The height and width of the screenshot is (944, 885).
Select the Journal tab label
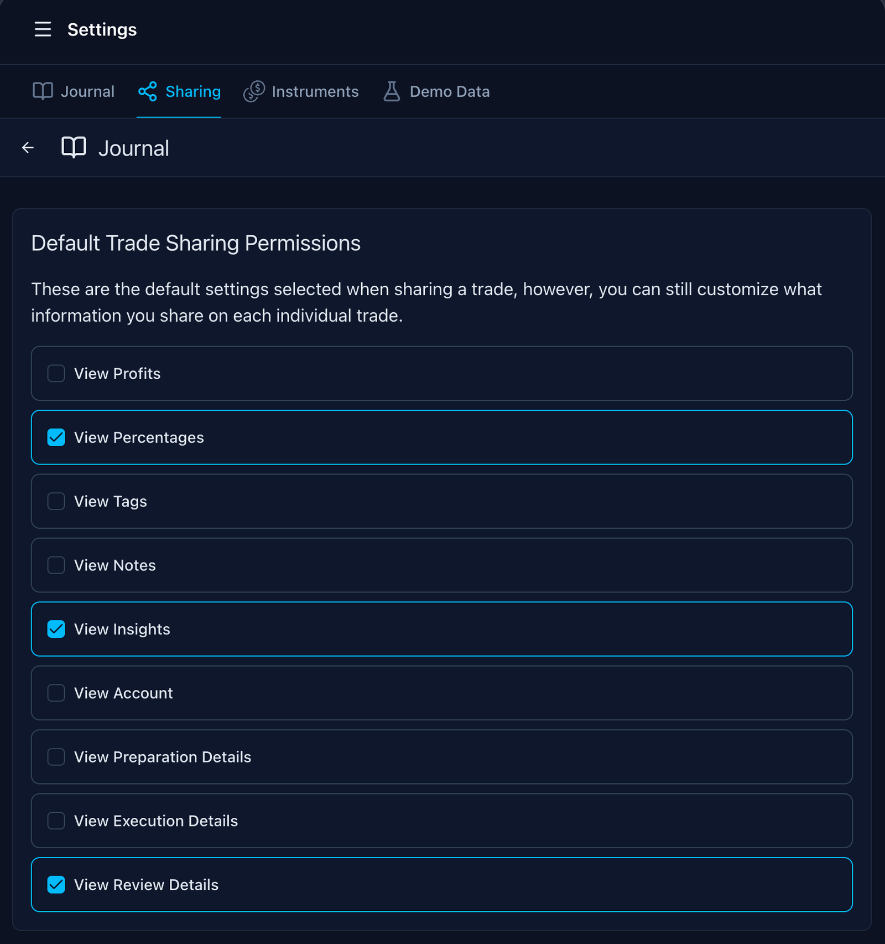tap(87, 91)
